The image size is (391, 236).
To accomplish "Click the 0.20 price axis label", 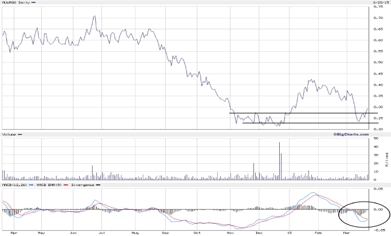I will click(x=379, y=129).
